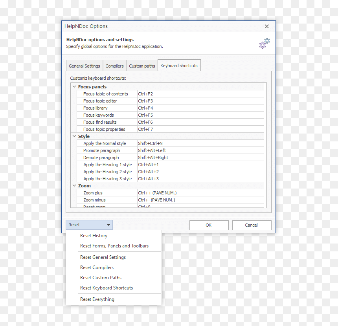Viewport: 338px width, 326px height.
Task: Select the Focus topic properties row
Action: (x=170, y=129)
